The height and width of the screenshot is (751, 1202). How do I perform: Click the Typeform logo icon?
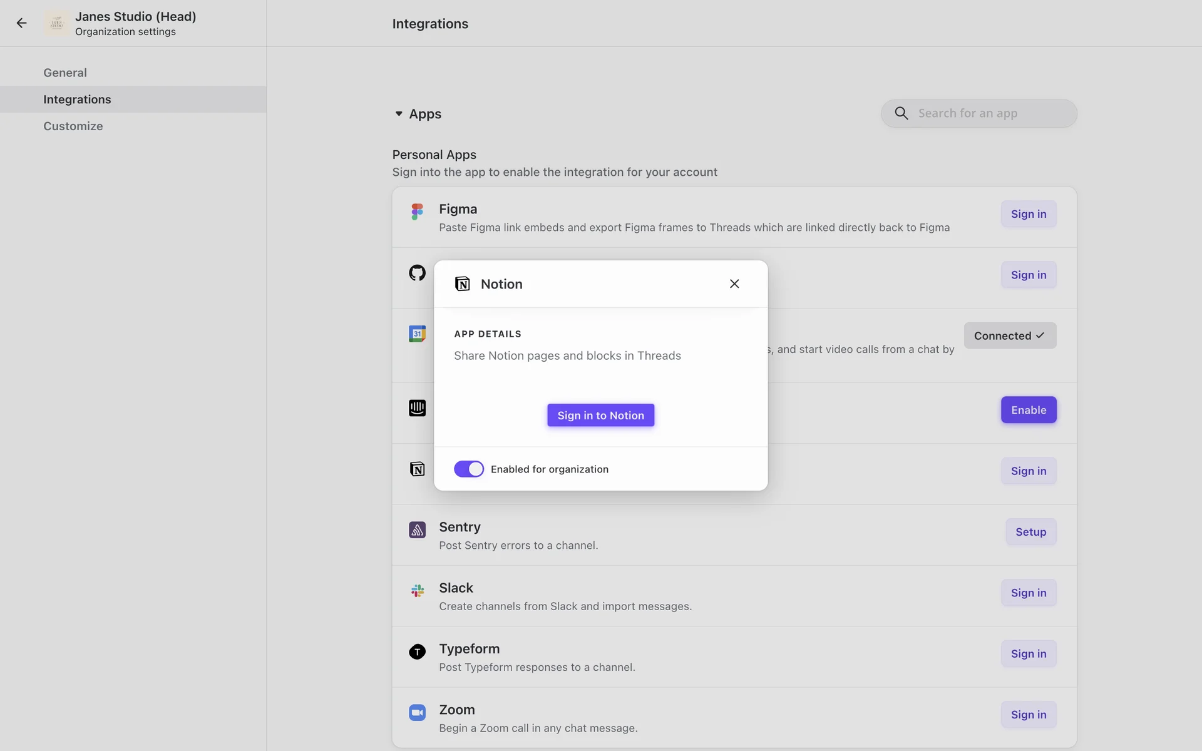417,651
